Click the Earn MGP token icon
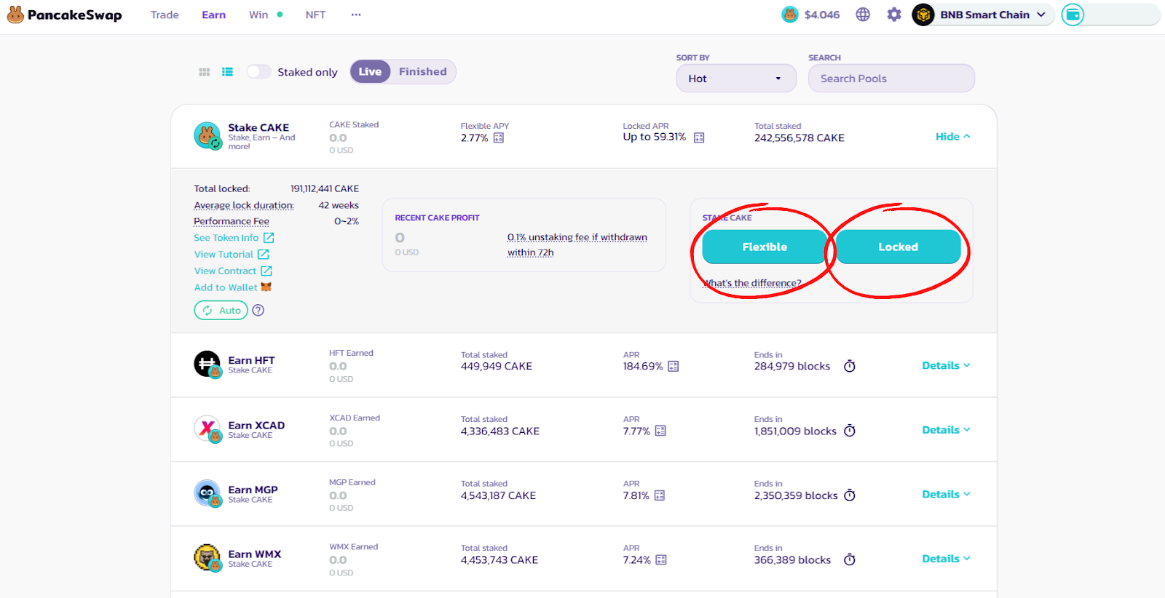This screenshot has width=1165, height=598. point(208,493)
